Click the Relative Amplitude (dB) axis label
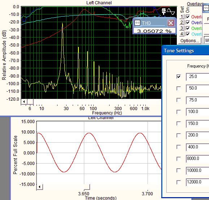Screen dimensions: 209x200 tap(4, 55)
